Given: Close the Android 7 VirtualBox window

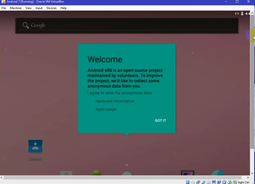Looking at the screenshot, I should (249, 1).
